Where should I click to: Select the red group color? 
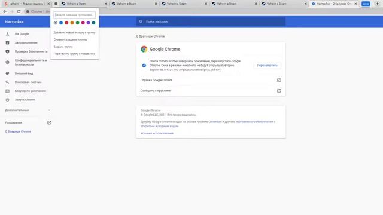click(x=66, y=23)
